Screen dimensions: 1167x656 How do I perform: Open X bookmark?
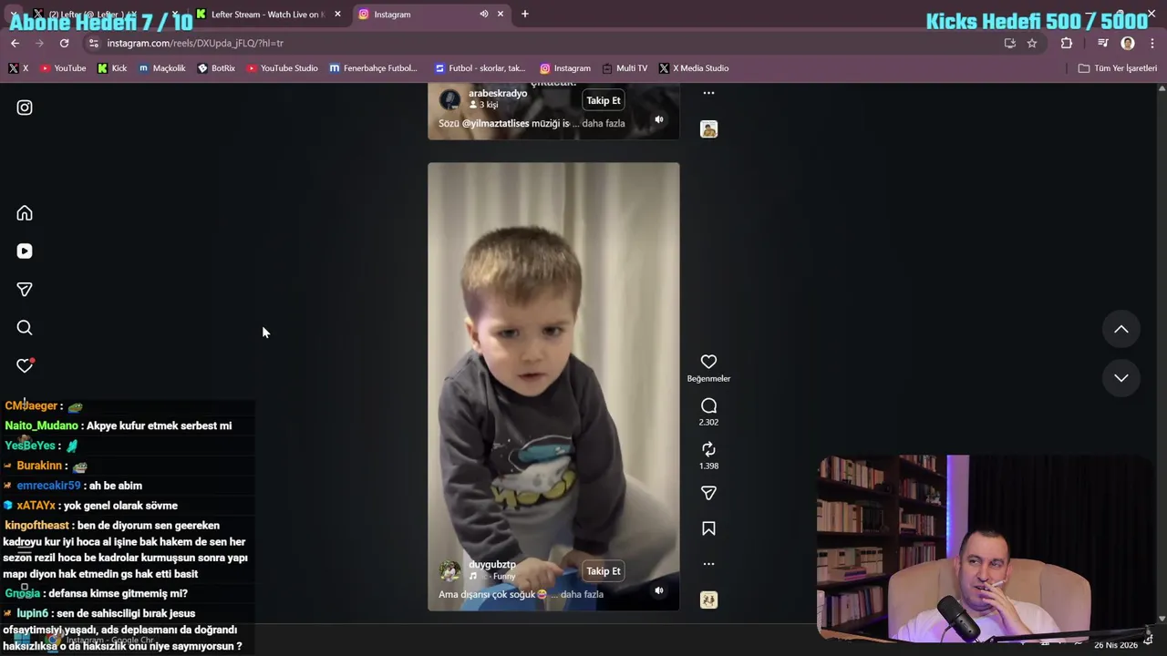pyautogui.click(x=18, y=68)
